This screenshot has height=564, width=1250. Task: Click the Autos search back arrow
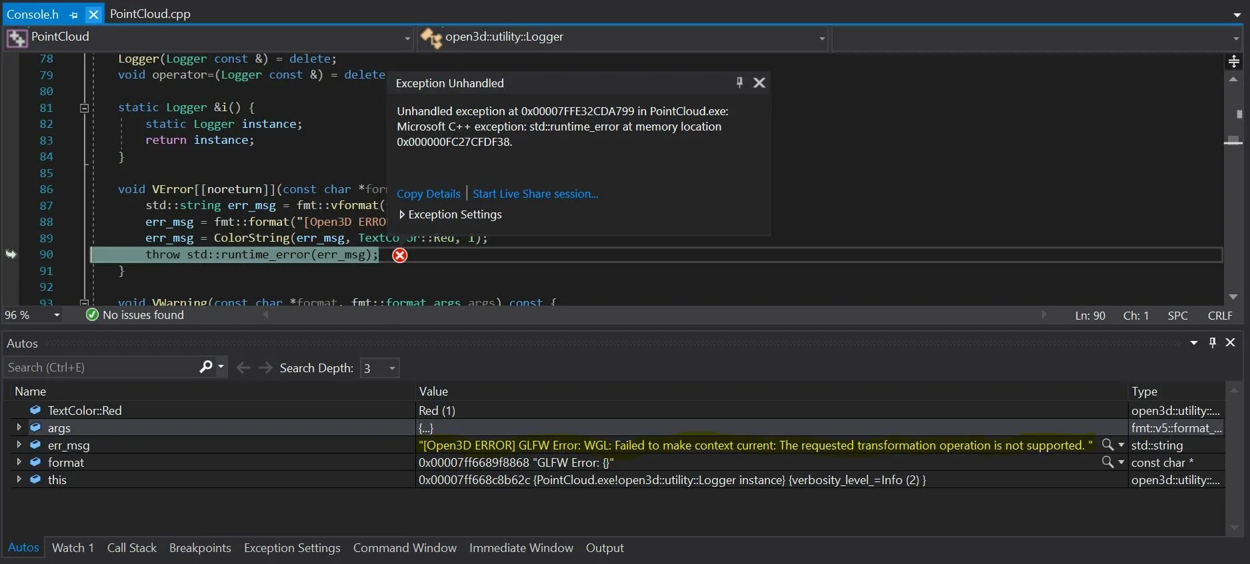[x=243, y=368]
